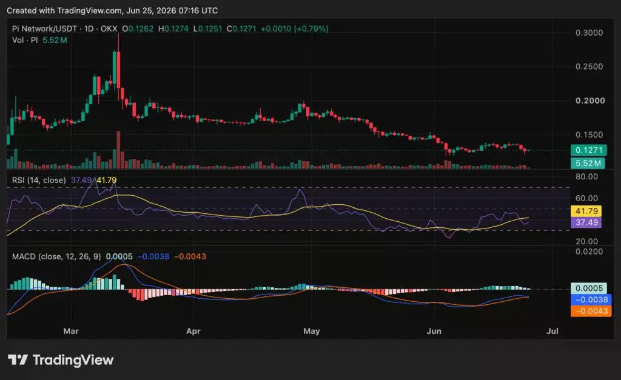Click the Low value L0.1251

(207, 28)
